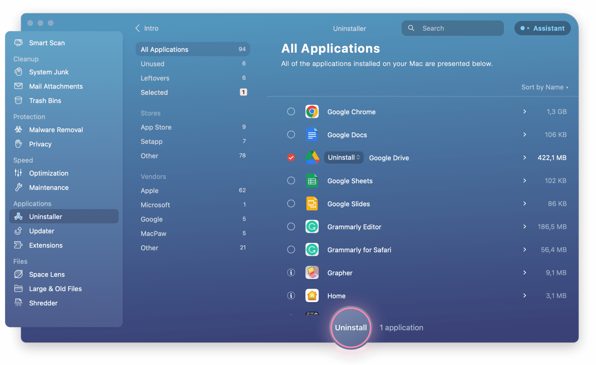Viewport: 596px width, 365px height.
Task: Expand Google Drive details chevron
Action: 524,157
